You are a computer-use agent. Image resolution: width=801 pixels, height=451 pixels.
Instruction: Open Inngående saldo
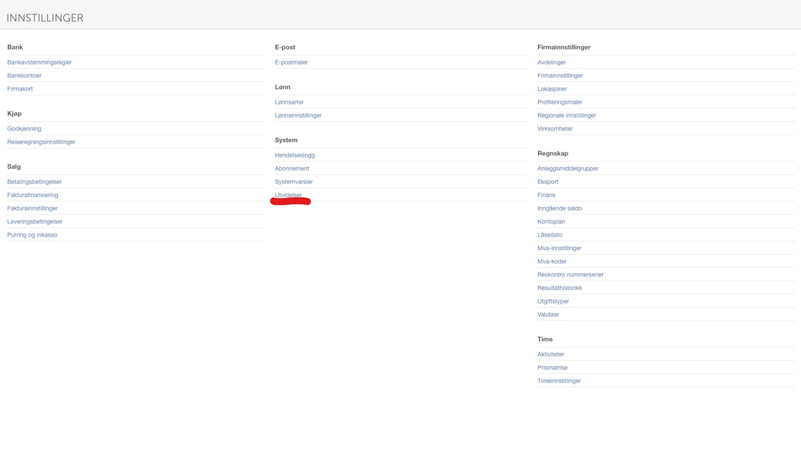coord(560,208)
